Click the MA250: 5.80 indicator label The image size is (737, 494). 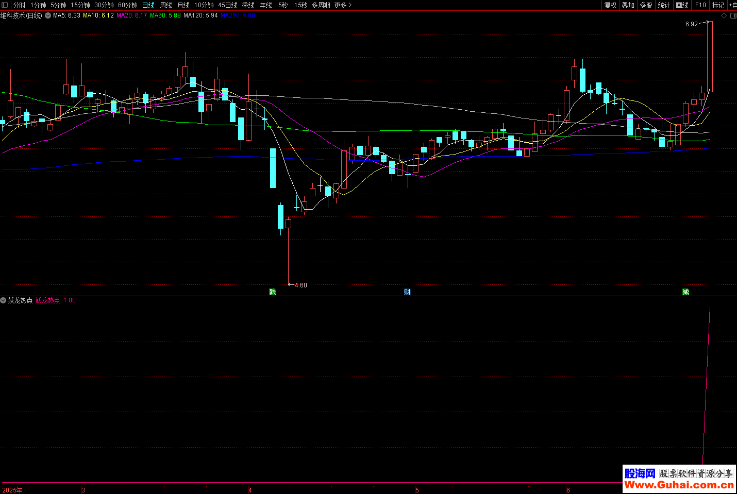coord(238,15)
